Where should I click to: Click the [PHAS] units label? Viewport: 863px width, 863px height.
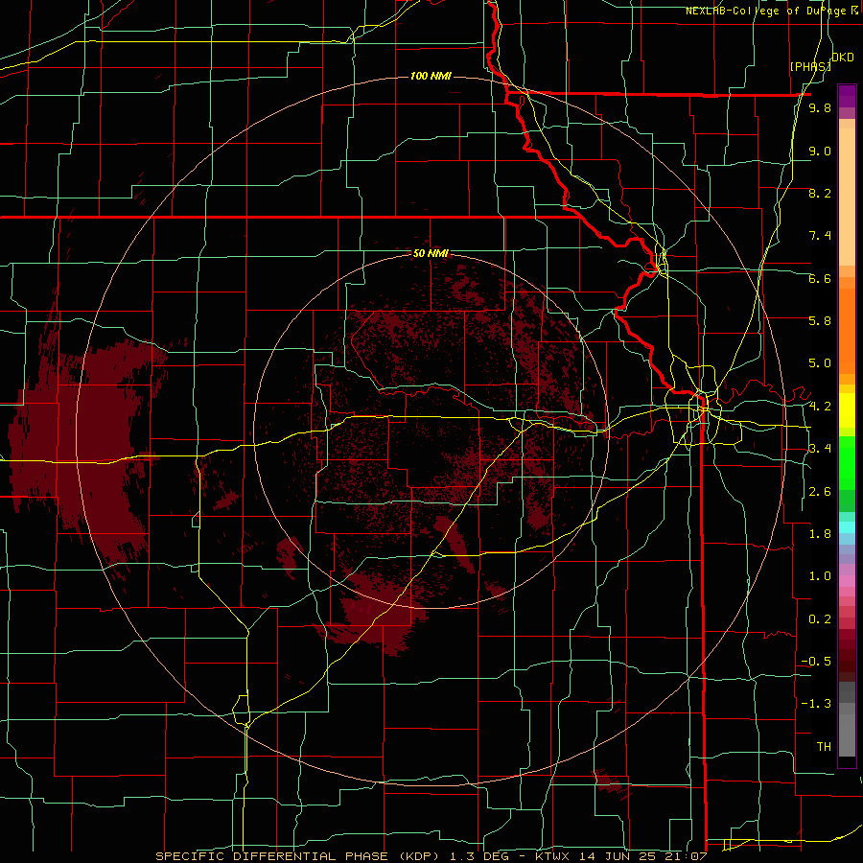click(810, 66)
